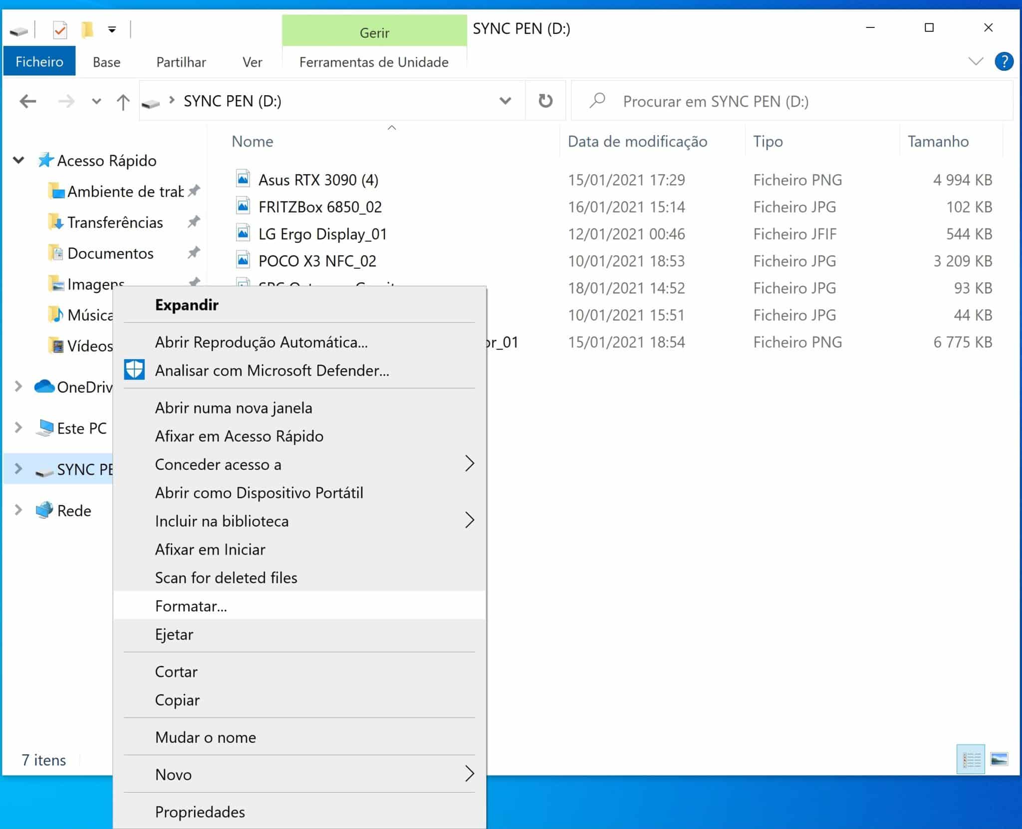
Task: Open the quick access toolbar customize dropdown
Action: pyautogui.click(x=112, y=30)
